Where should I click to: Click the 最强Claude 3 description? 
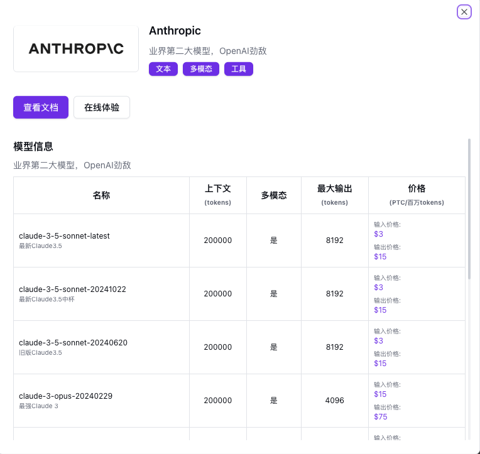38,406
